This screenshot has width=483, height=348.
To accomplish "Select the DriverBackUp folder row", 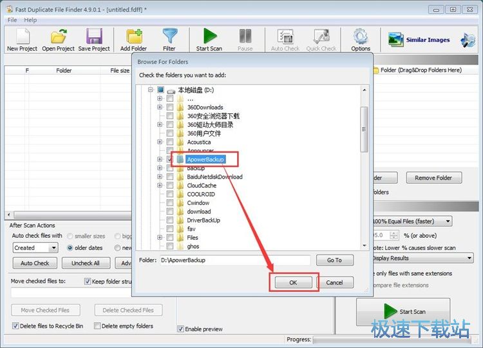I will [204, 220].
